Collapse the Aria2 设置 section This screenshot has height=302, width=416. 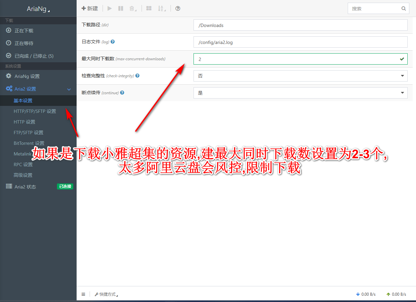point(69,89)
